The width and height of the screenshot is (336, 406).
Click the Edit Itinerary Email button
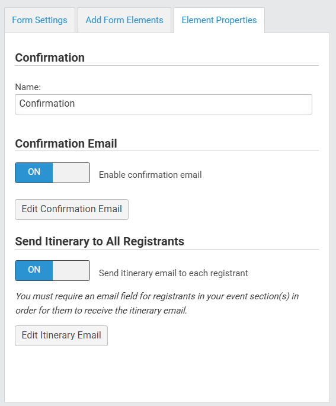62,335
